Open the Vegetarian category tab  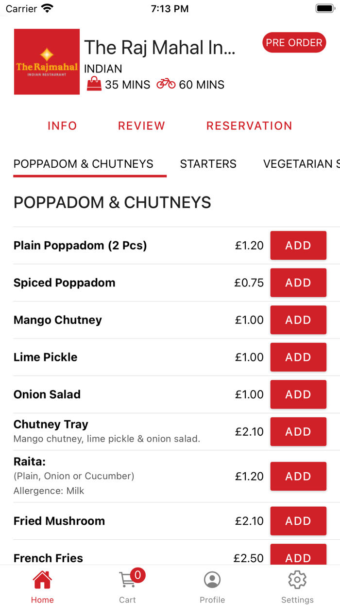301,164
